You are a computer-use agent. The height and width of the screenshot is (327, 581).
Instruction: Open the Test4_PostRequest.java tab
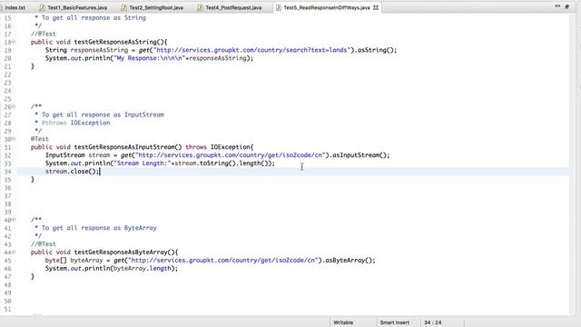point(233,7)
